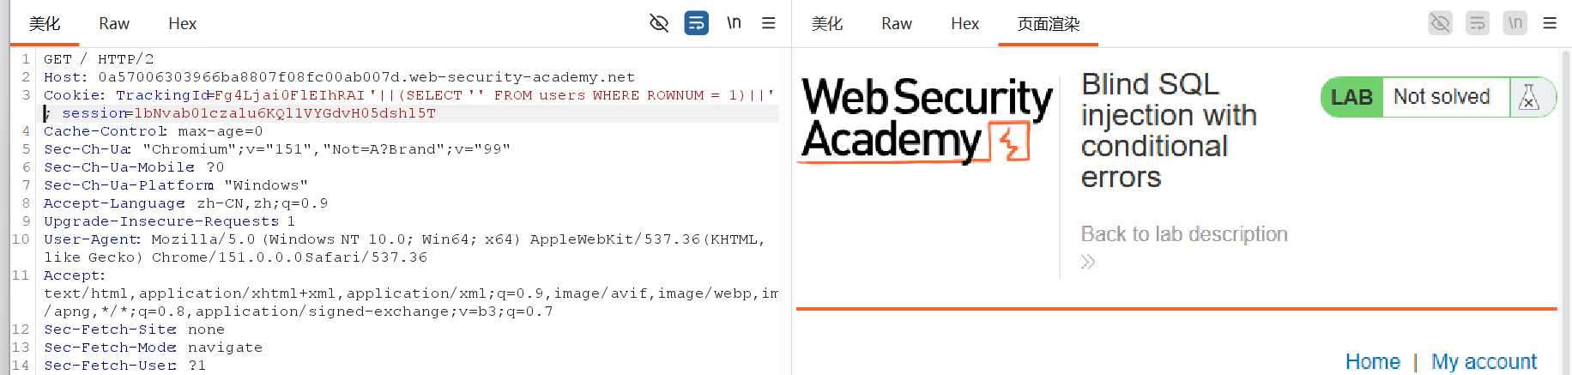
Task: Open the My account link
Action: coord(1484,361)
